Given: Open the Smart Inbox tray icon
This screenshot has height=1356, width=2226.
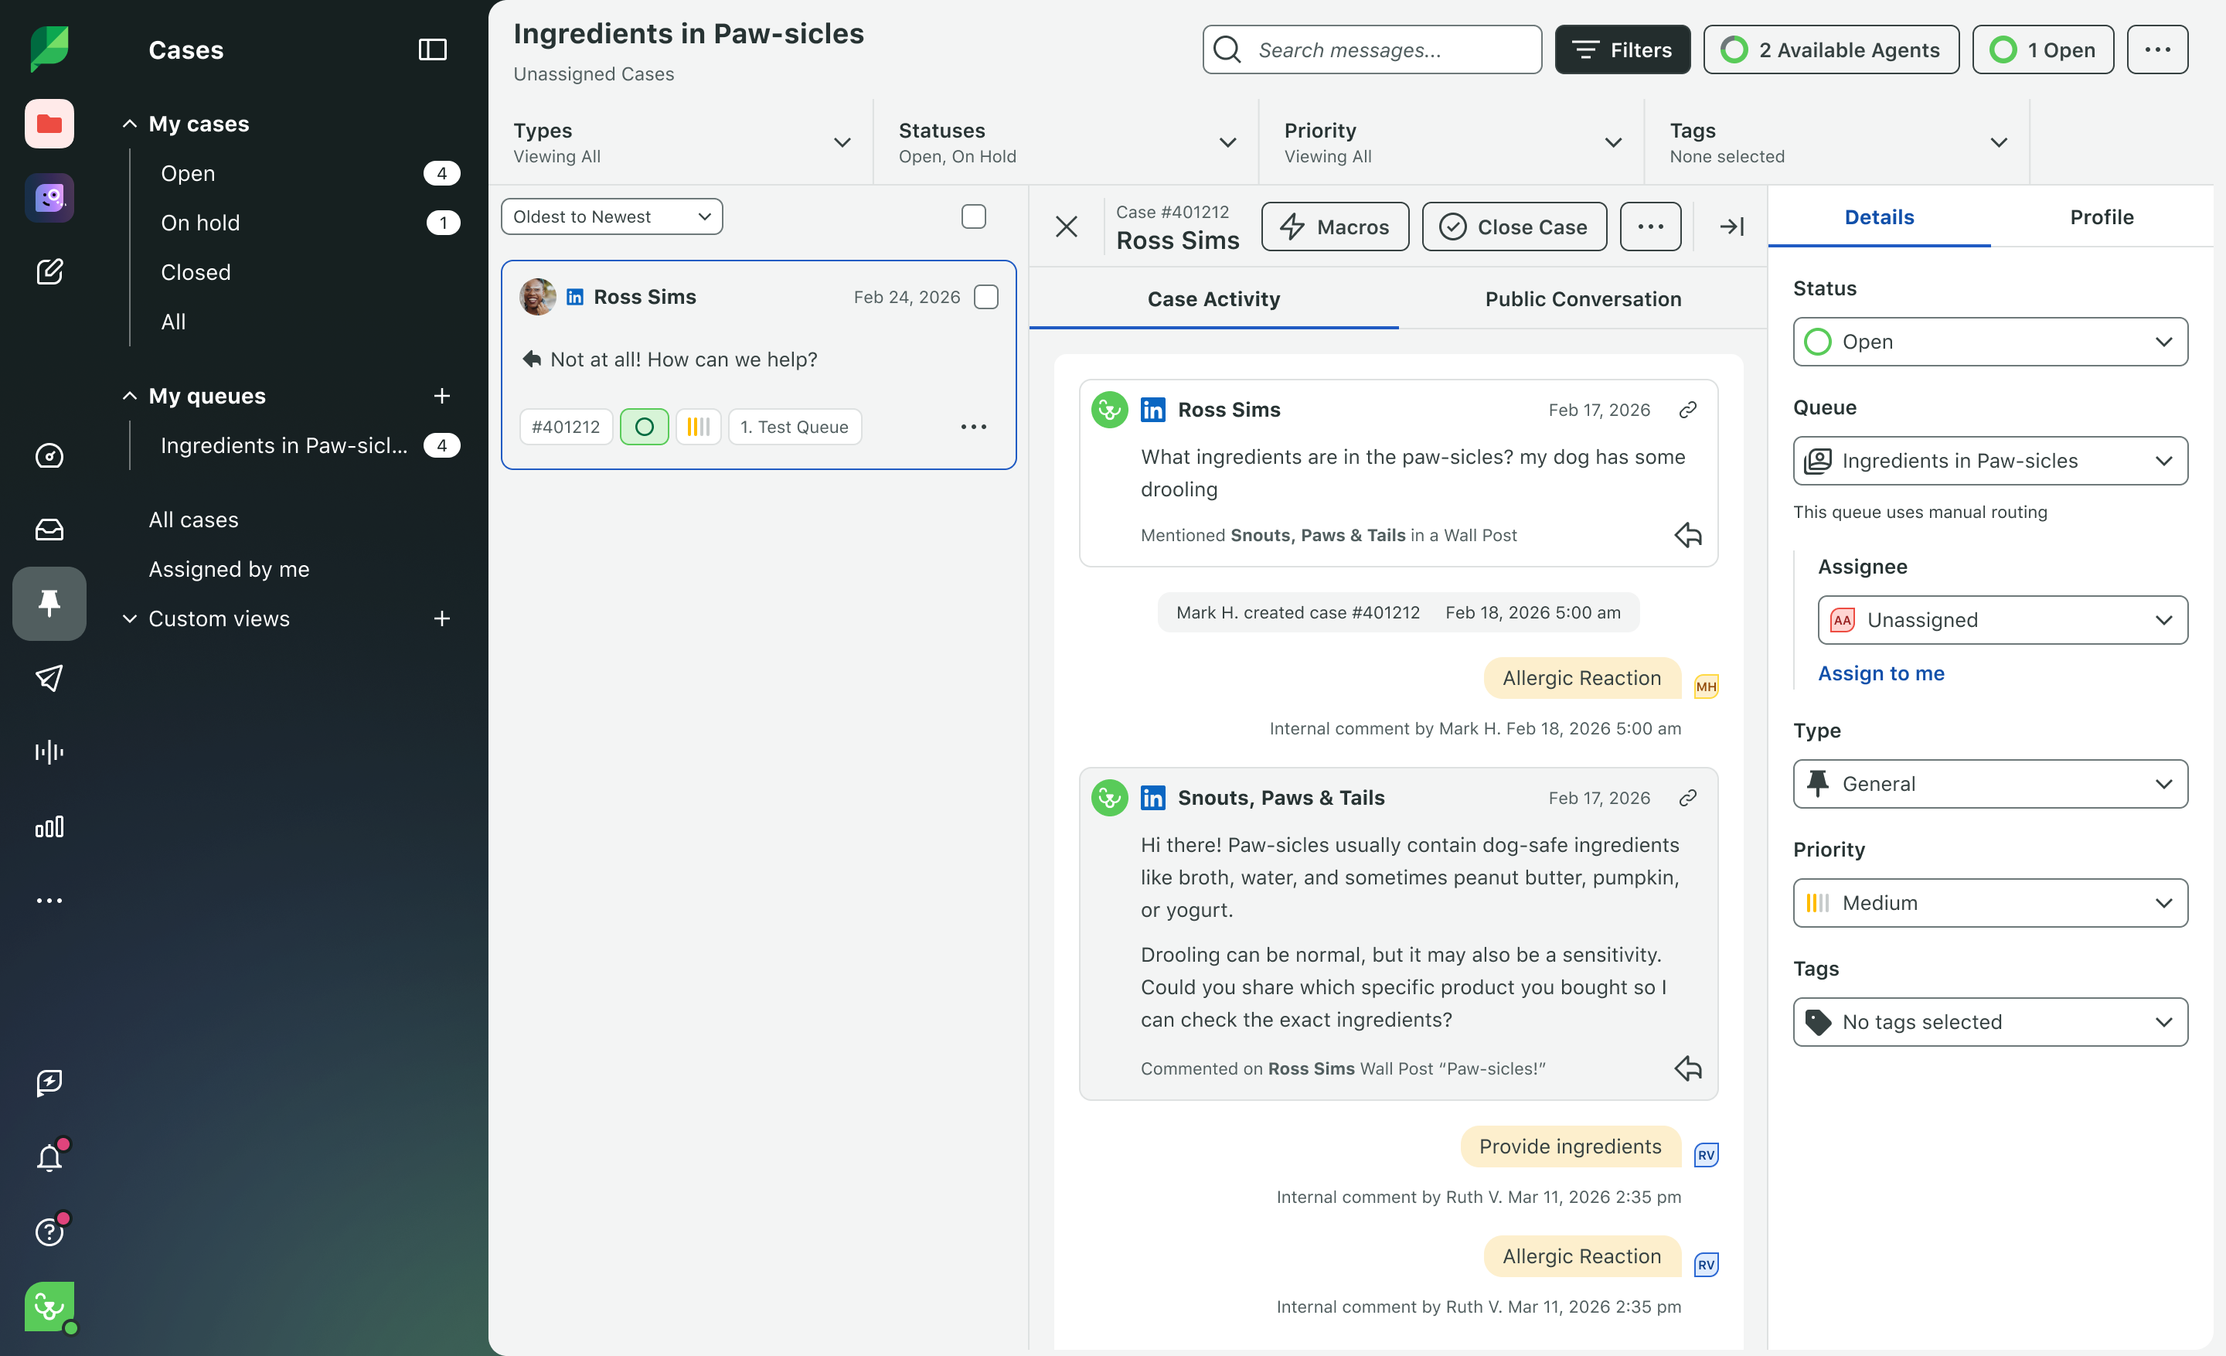Looking at the screenshot, I should pyautogui.click(x=49, y=530).
